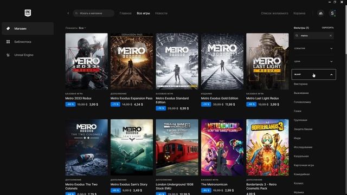Image resolution: width=347 pixels, height=195 pixels.
Task: Open the S profile avatar
Action: [x=332, y=13]
